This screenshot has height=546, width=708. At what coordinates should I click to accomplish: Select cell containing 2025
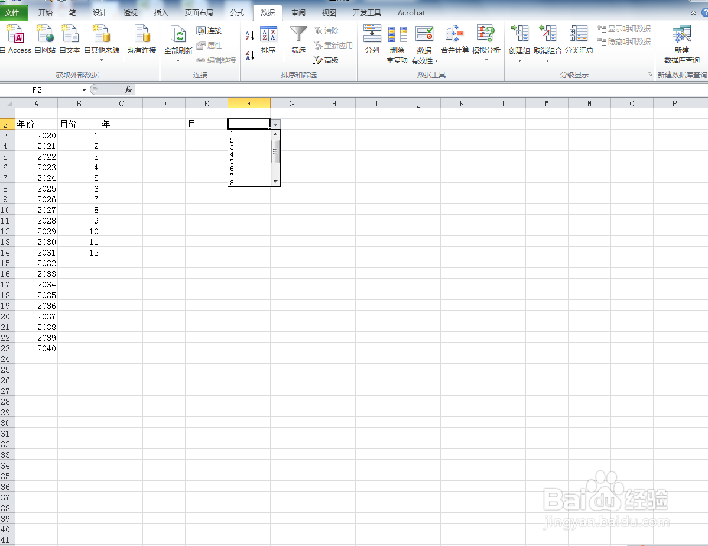click(x=36, y=189)
